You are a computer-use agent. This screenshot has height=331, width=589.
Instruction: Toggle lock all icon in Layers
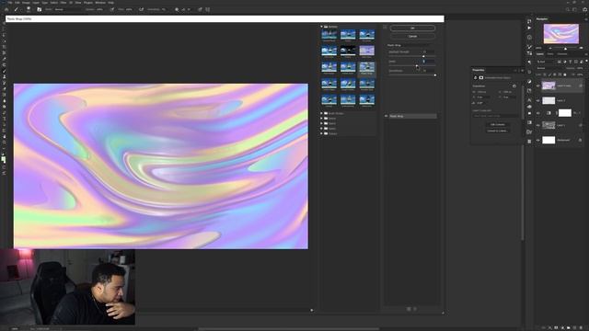pos(565,74)
